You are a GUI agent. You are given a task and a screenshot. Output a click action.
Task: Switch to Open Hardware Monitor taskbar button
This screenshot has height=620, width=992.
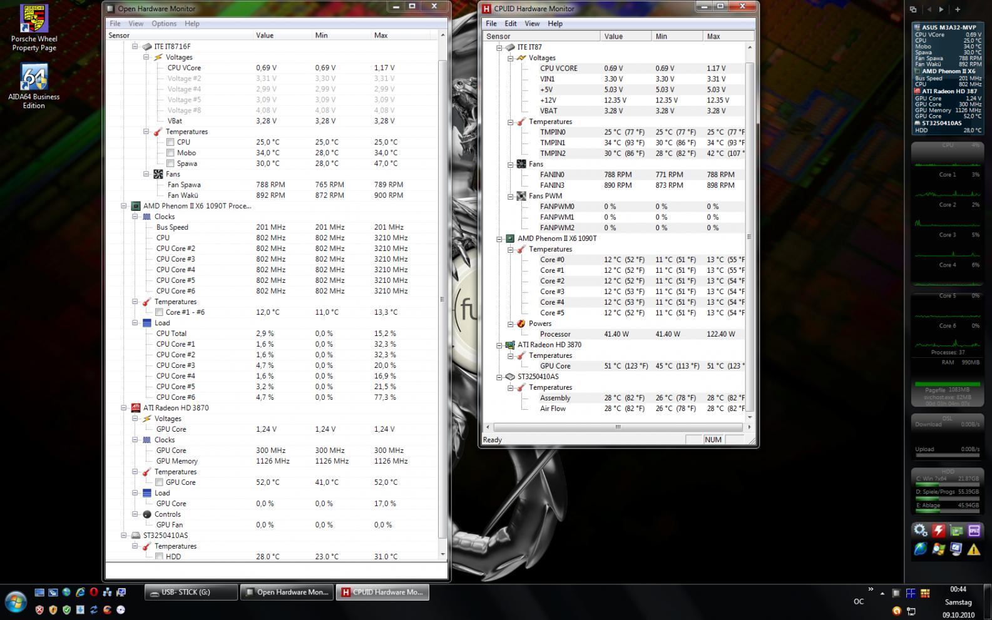(x=287, y=592)
